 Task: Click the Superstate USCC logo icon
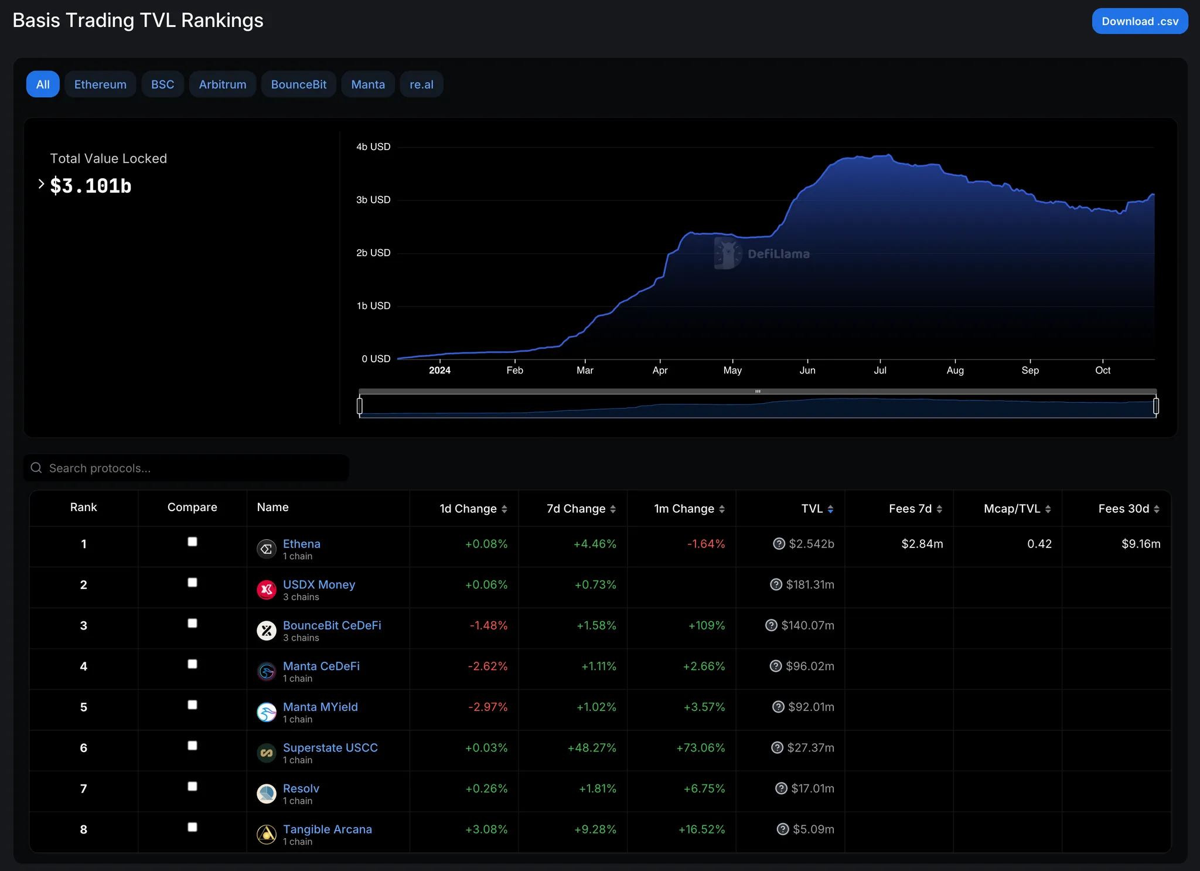[x=267, y=753]
